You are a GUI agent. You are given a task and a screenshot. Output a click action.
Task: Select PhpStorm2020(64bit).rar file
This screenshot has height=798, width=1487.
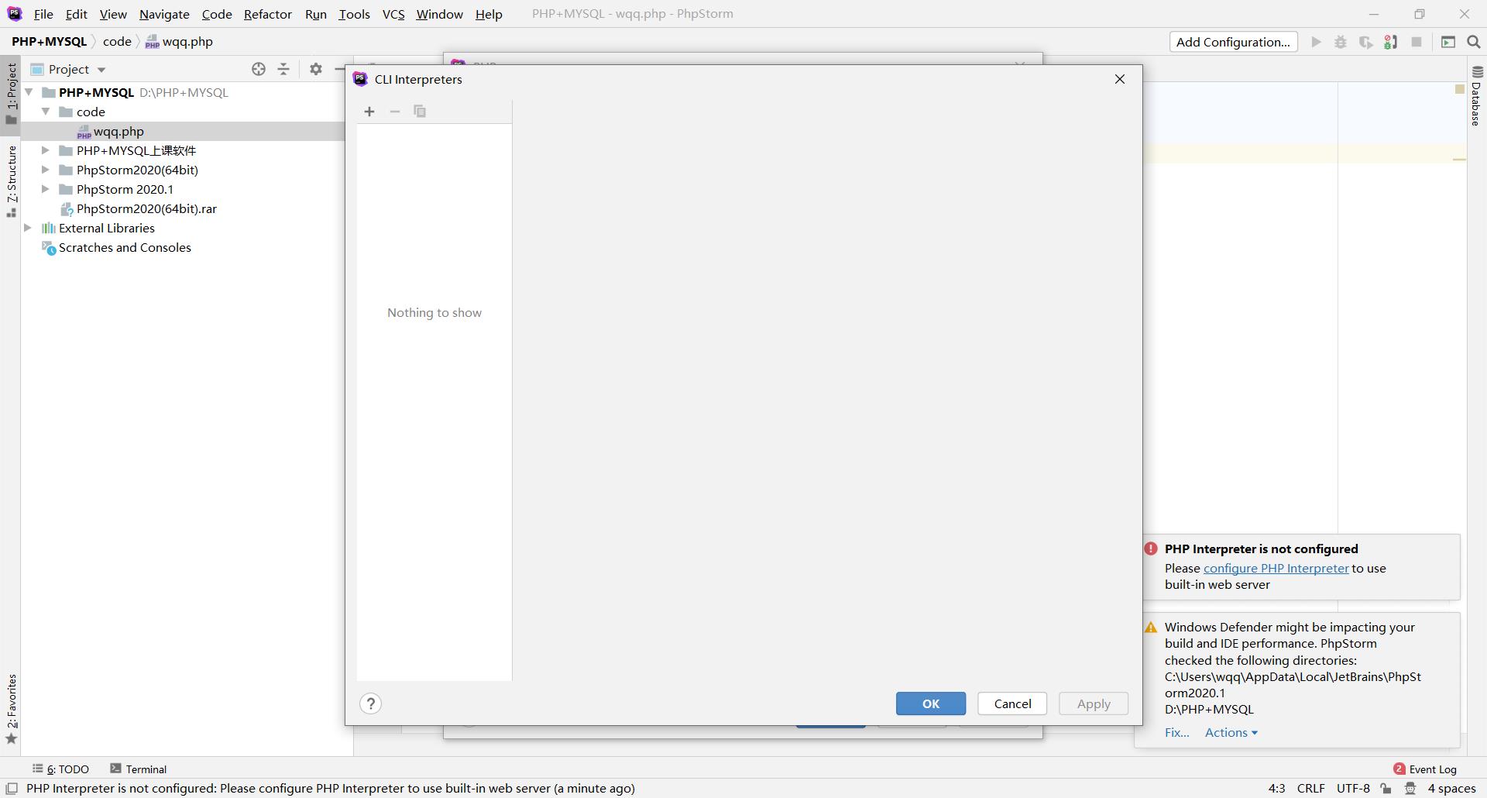tap(146, 208)
